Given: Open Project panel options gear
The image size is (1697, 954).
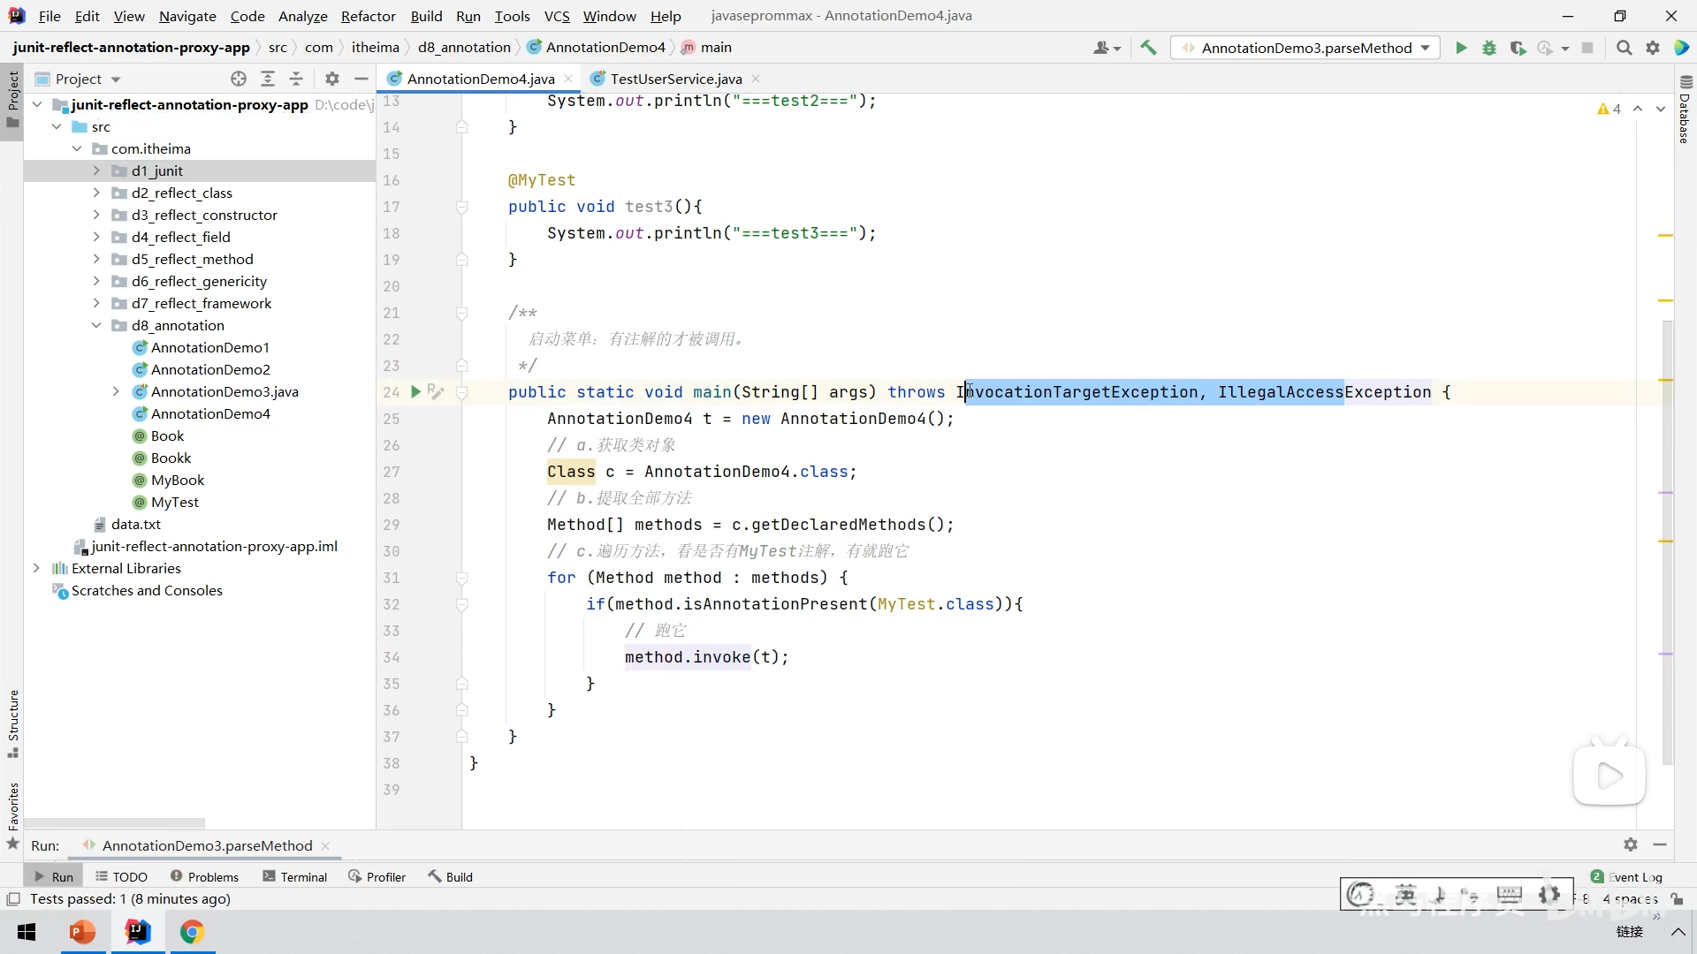Looking at the screenshot, I should click(x=332, y=79).
